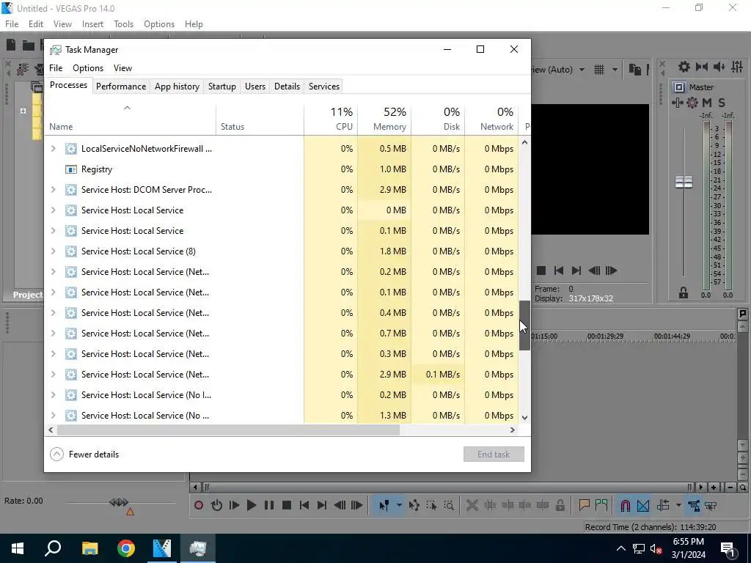
Task: Open the overlays grid dropdown arrow
Action: click(x=615, y=70)
